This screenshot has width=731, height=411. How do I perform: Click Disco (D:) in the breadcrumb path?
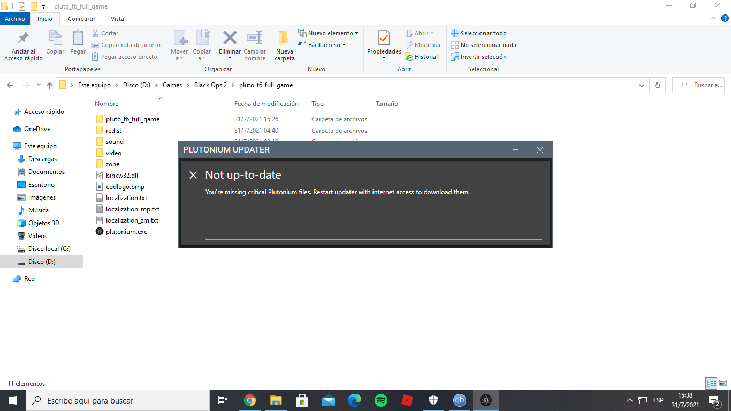point(136,85)
